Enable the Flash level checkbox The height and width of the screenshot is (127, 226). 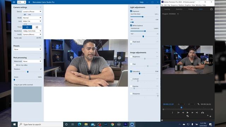coord(131,42)
